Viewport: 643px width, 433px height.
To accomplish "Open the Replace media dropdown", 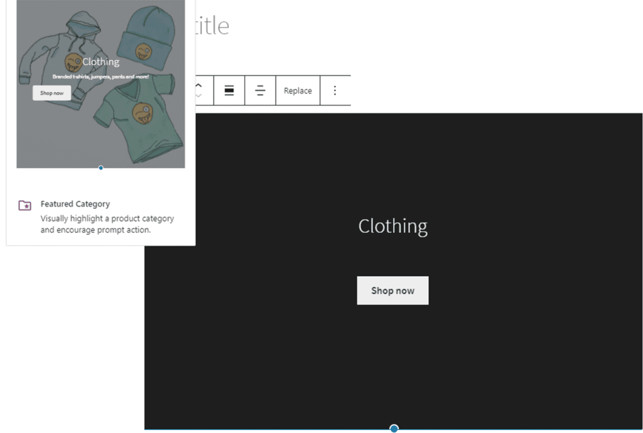I will tap(298, 90).
